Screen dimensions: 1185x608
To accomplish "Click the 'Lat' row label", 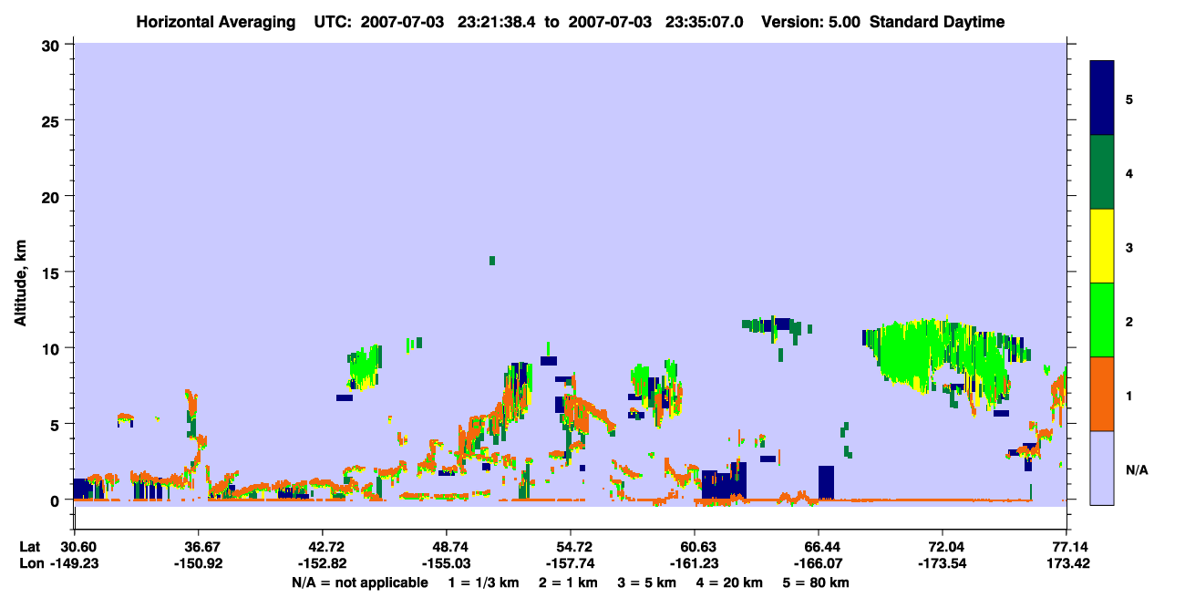I will pyautogui.click(x=30, y=547).
